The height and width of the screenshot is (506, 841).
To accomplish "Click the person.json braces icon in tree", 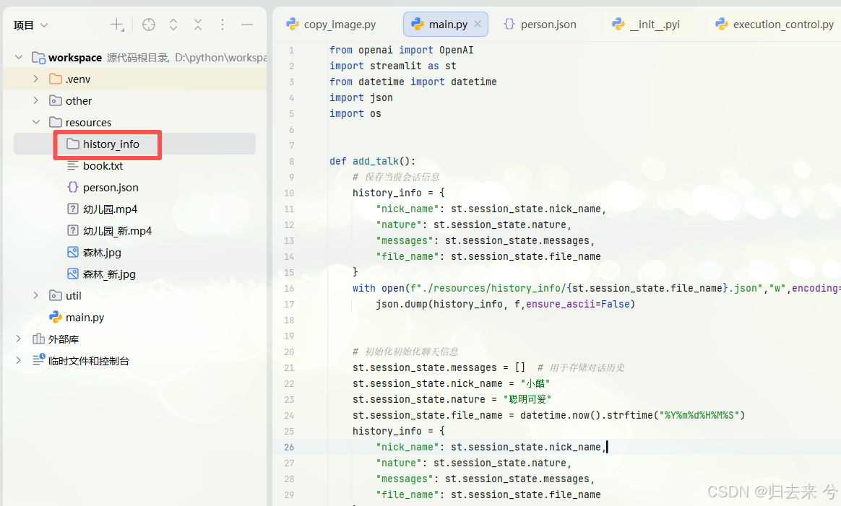I will click(x=72, y=187).
